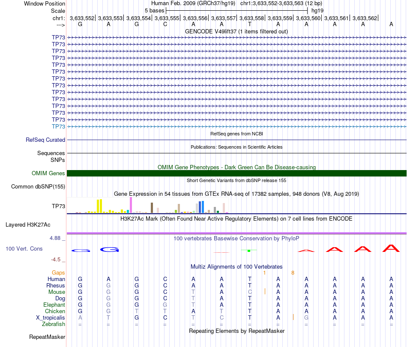
Task: Click the --> base sequence direction arrow
Action: pos(60,25)
